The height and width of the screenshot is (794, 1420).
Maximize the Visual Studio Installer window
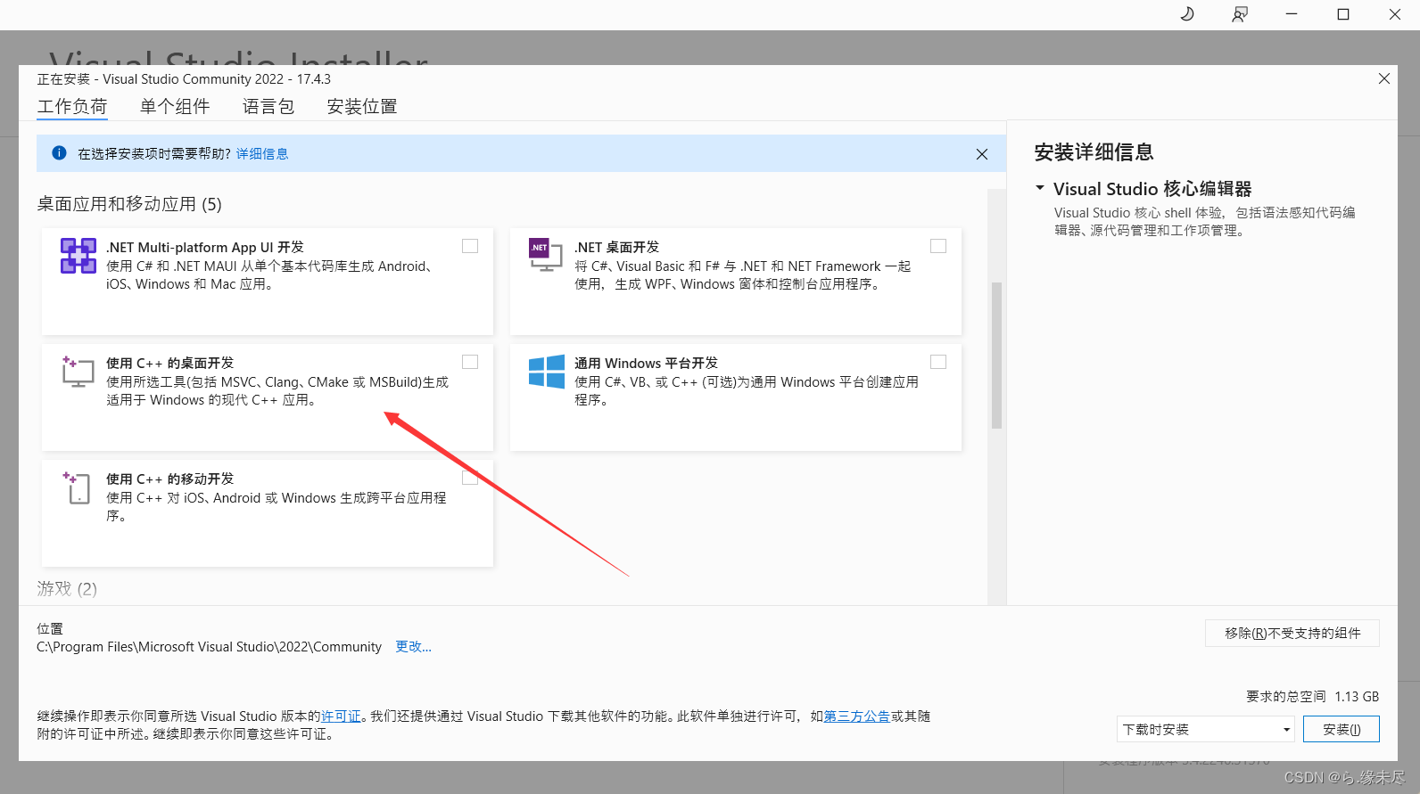[x=1343, y=14]
